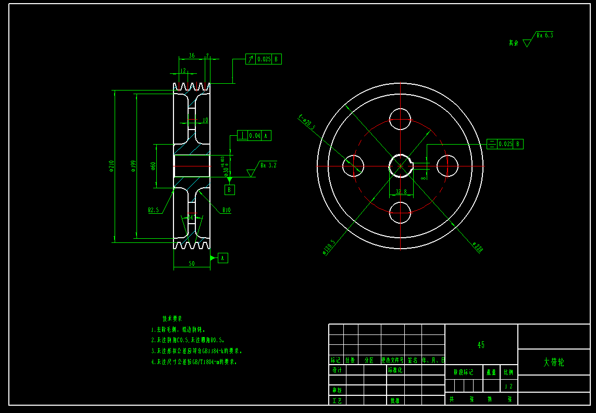The width and height of the screenshot is (596, 413).
Task: Select the material 45 in title block
Action: coord(481,345)
